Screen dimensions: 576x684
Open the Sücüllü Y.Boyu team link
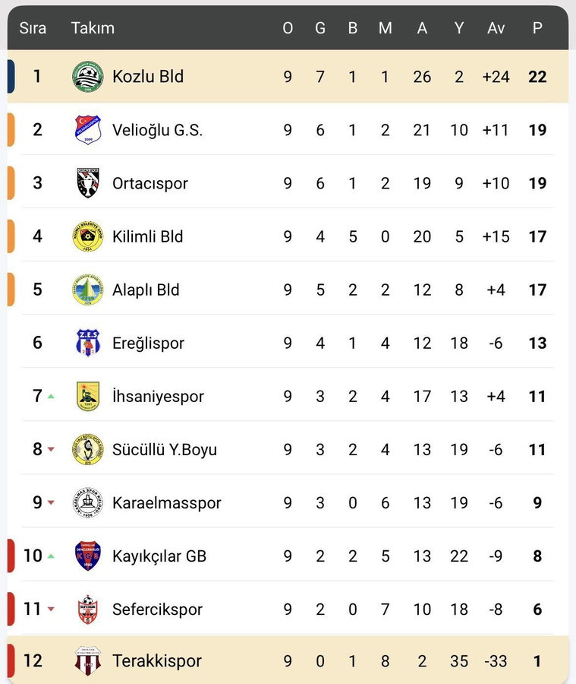click(x=165, y=449)
